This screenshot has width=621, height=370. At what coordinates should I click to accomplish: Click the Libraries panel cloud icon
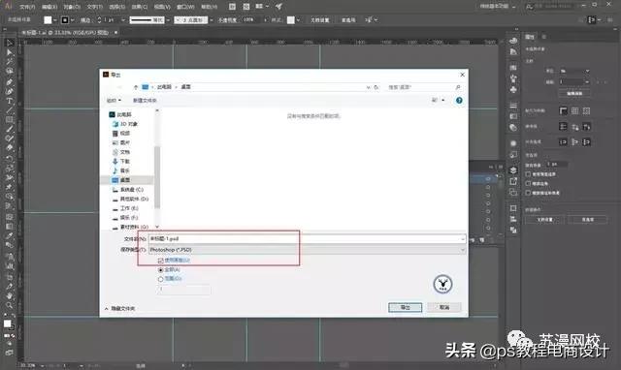(x=513, y=41)
